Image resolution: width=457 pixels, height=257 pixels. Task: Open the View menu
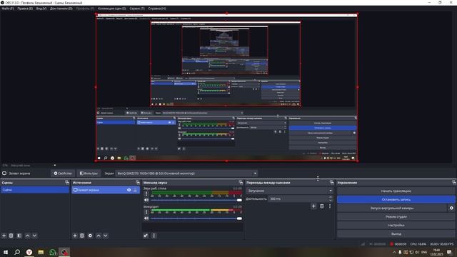tap(41, 9)
